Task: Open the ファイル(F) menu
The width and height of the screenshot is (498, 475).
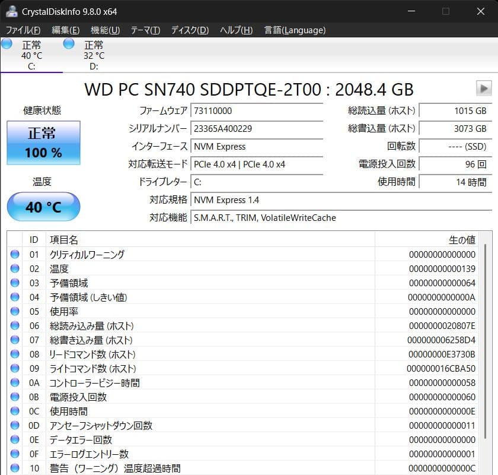Action: [x=23, y=30]
